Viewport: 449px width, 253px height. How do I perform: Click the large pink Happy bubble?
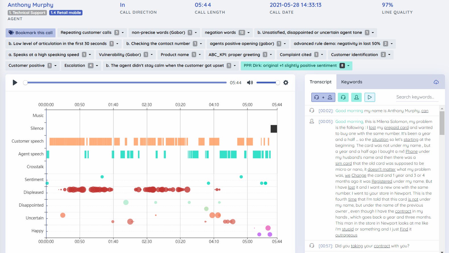tap(268, 228)
